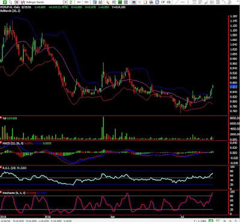Image resolution: width=240 pixels, height=222 pixels.
Task: Select the parallel horizontal lines tool
Action: point(194,2)
